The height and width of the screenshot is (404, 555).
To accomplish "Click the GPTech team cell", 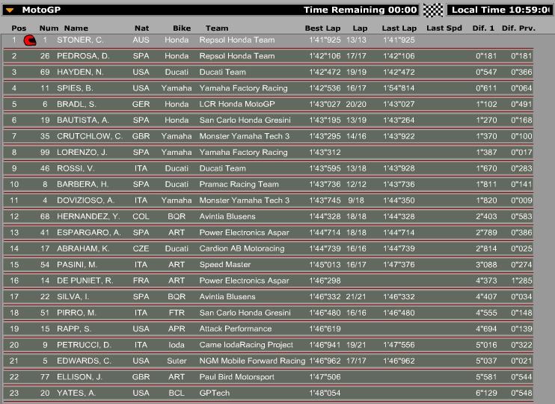I will (215, 393).
